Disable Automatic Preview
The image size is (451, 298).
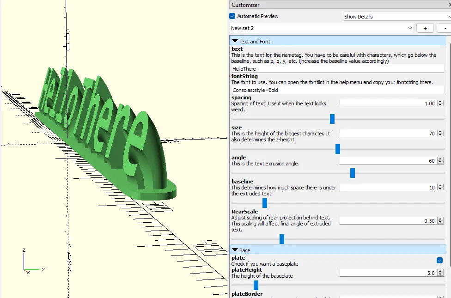[232, 16]
